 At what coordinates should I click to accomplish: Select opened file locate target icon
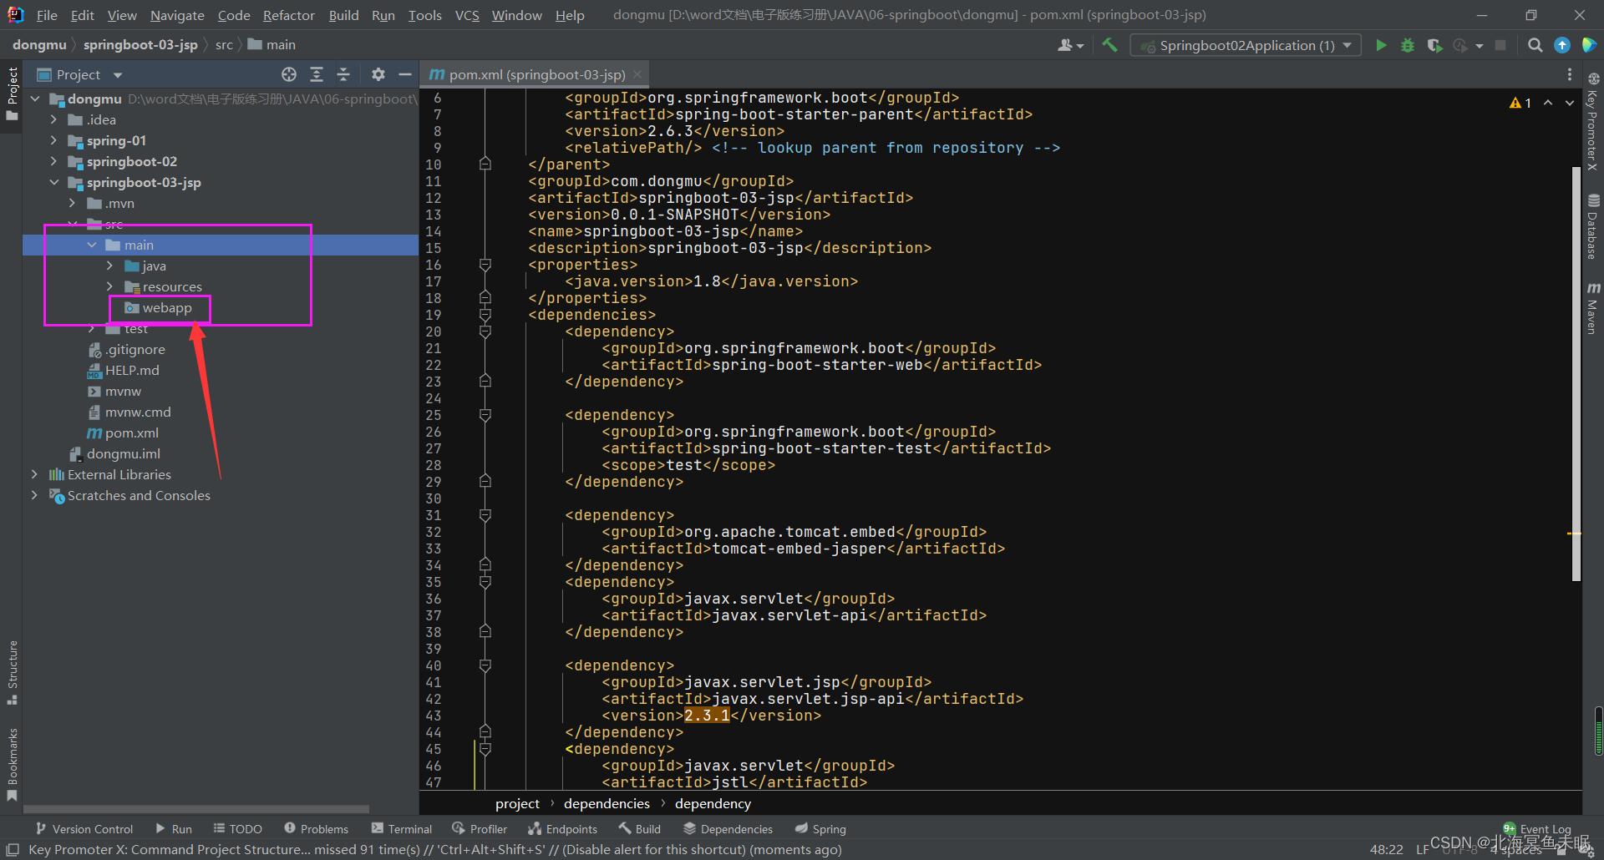click(x=289, y=74)
